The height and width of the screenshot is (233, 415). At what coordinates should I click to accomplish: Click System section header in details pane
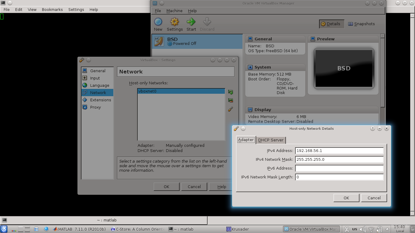[x=275, y=67]
